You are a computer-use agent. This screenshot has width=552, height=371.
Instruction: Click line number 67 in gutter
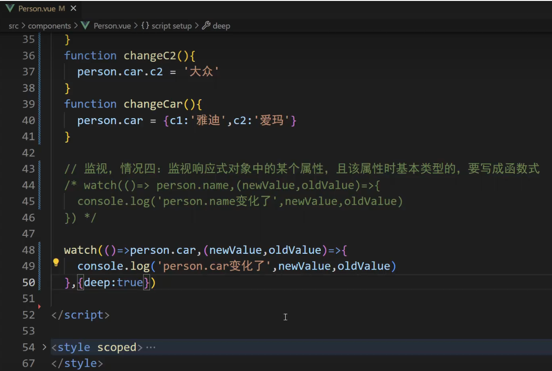pos(29,363)
